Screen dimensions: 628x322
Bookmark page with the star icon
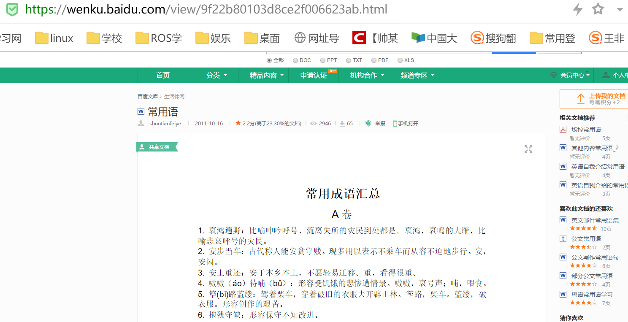point(598,9)
